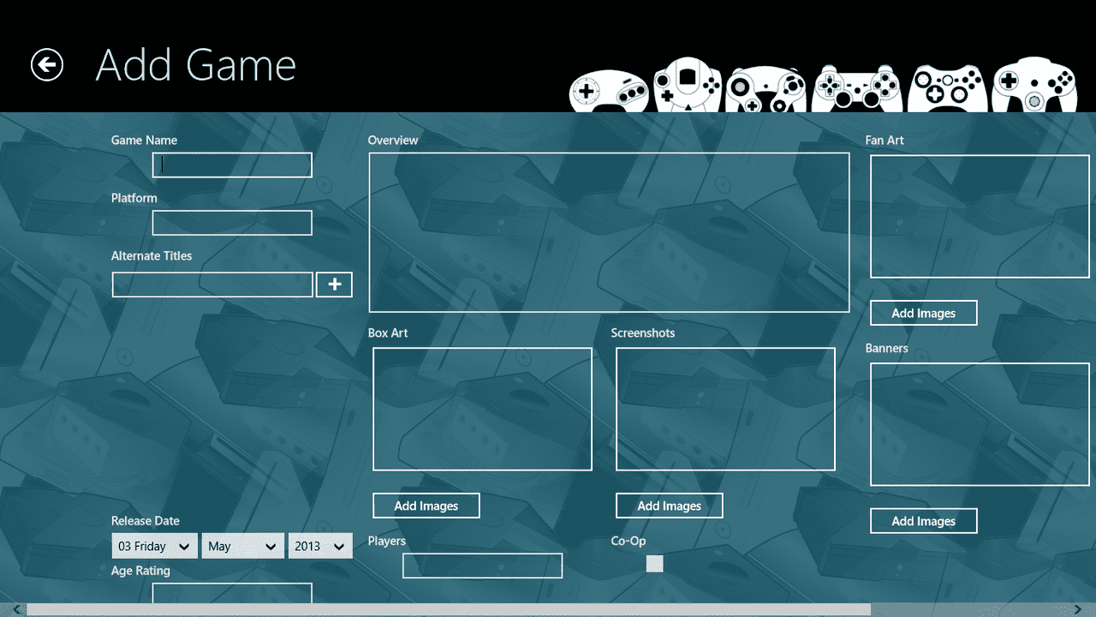Open the May month dropdown
The width and height of the screenshot is (1096, 617).
(x=243, y=545)
